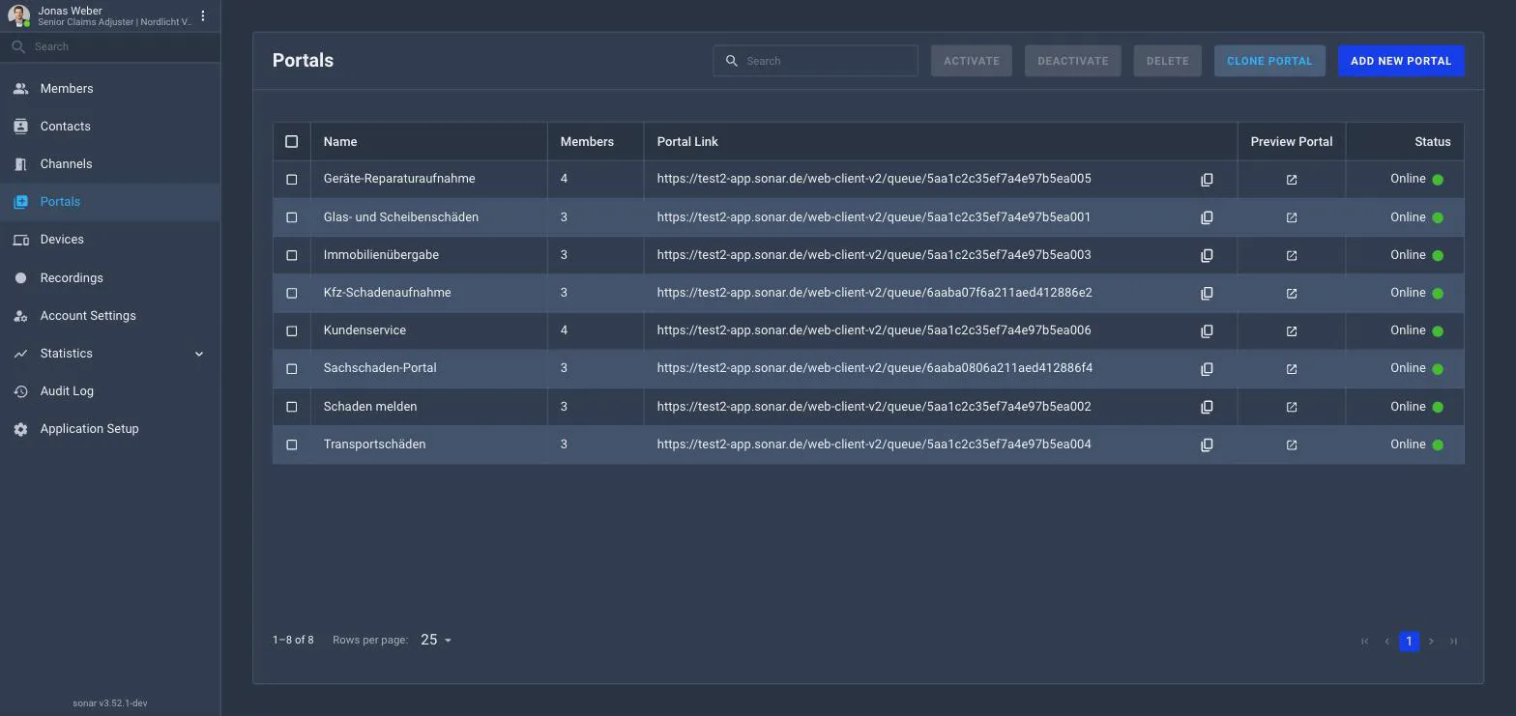Open preview for Schaden melden portal

point(1292,407)
